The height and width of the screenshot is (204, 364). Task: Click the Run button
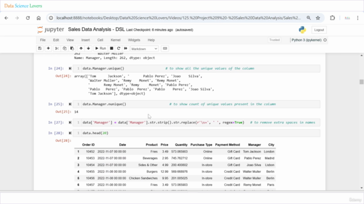[x=101, y=48]
